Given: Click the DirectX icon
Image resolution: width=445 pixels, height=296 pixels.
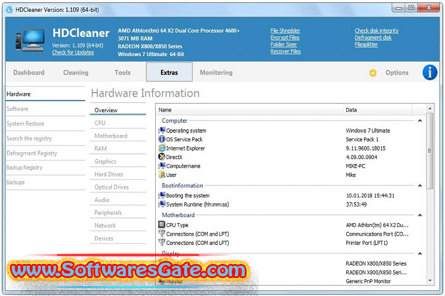Looking at the screenshot, I should click(162, 157).
